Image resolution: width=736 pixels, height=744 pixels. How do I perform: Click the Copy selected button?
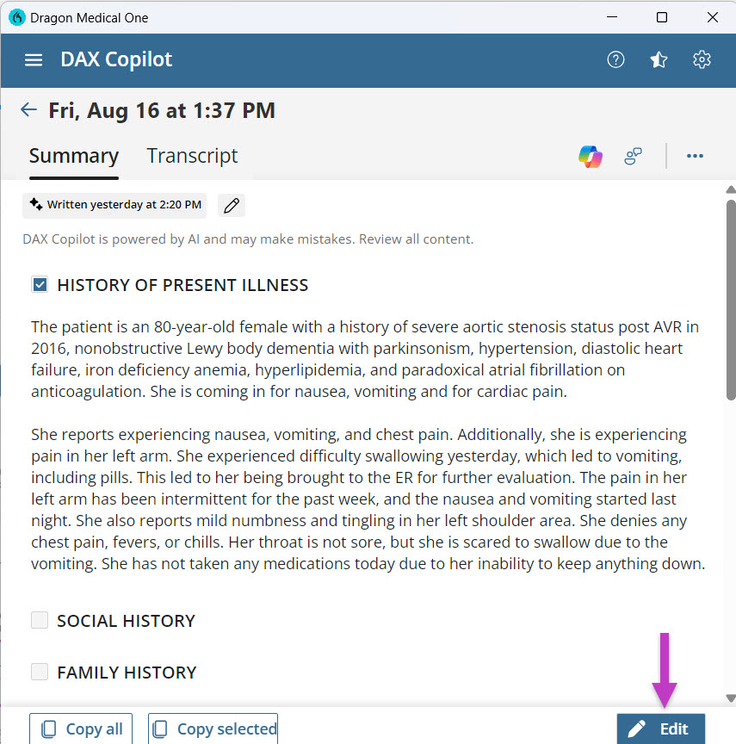coord(212,728)
